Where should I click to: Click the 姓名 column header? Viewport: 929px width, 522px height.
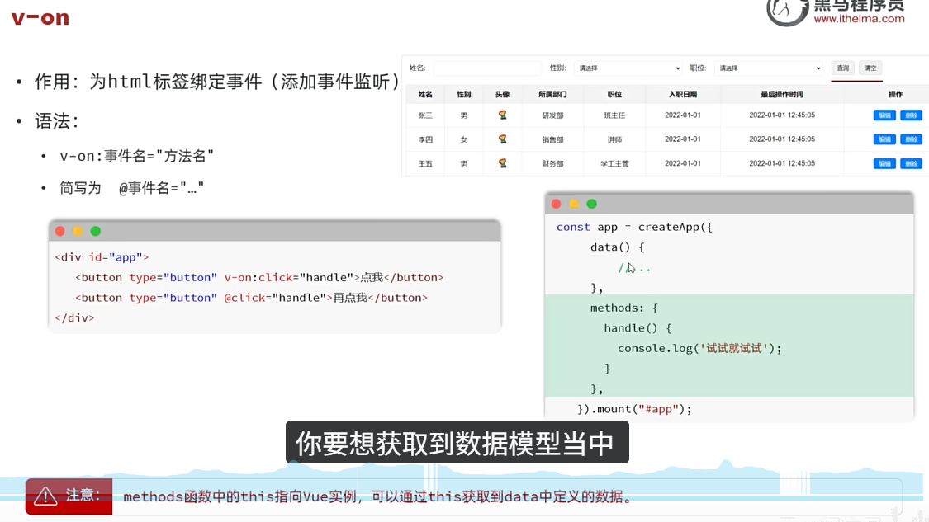coord(425,94)
